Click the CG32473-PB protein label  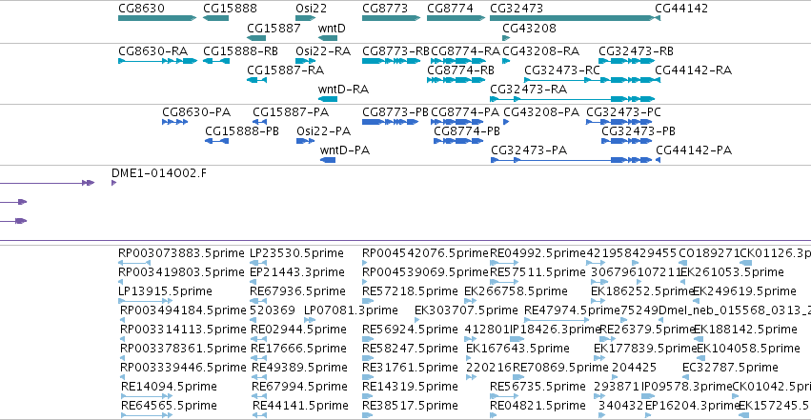639,131
